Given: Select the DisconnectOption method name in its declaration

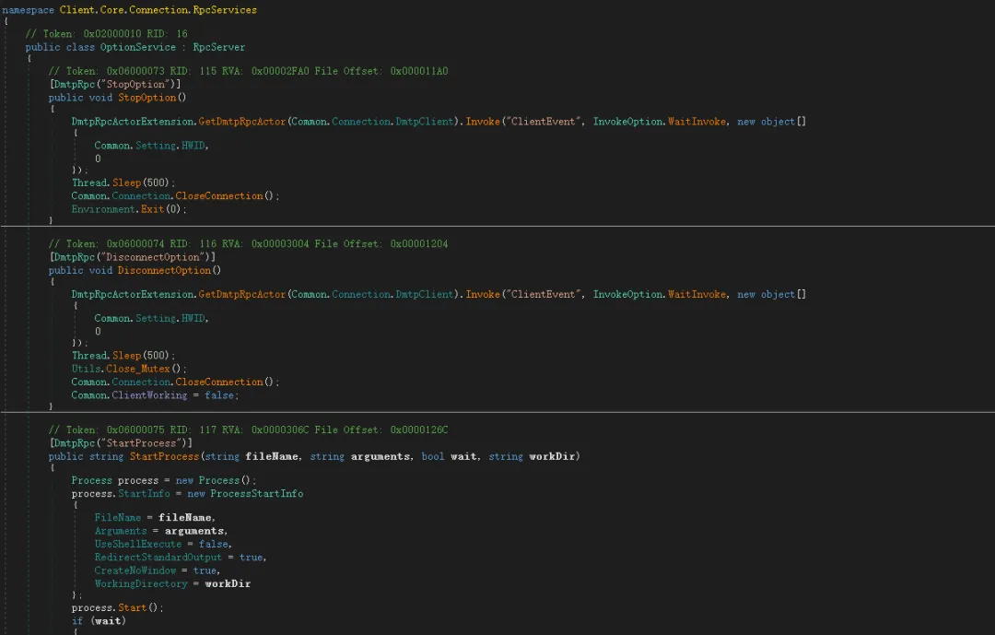Looking at the screenshot, I should (x=164, y=271).
